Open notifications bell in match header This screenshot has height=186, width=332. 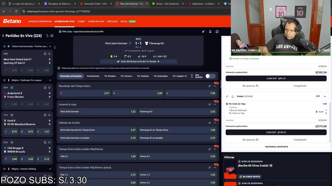[210, 32]
